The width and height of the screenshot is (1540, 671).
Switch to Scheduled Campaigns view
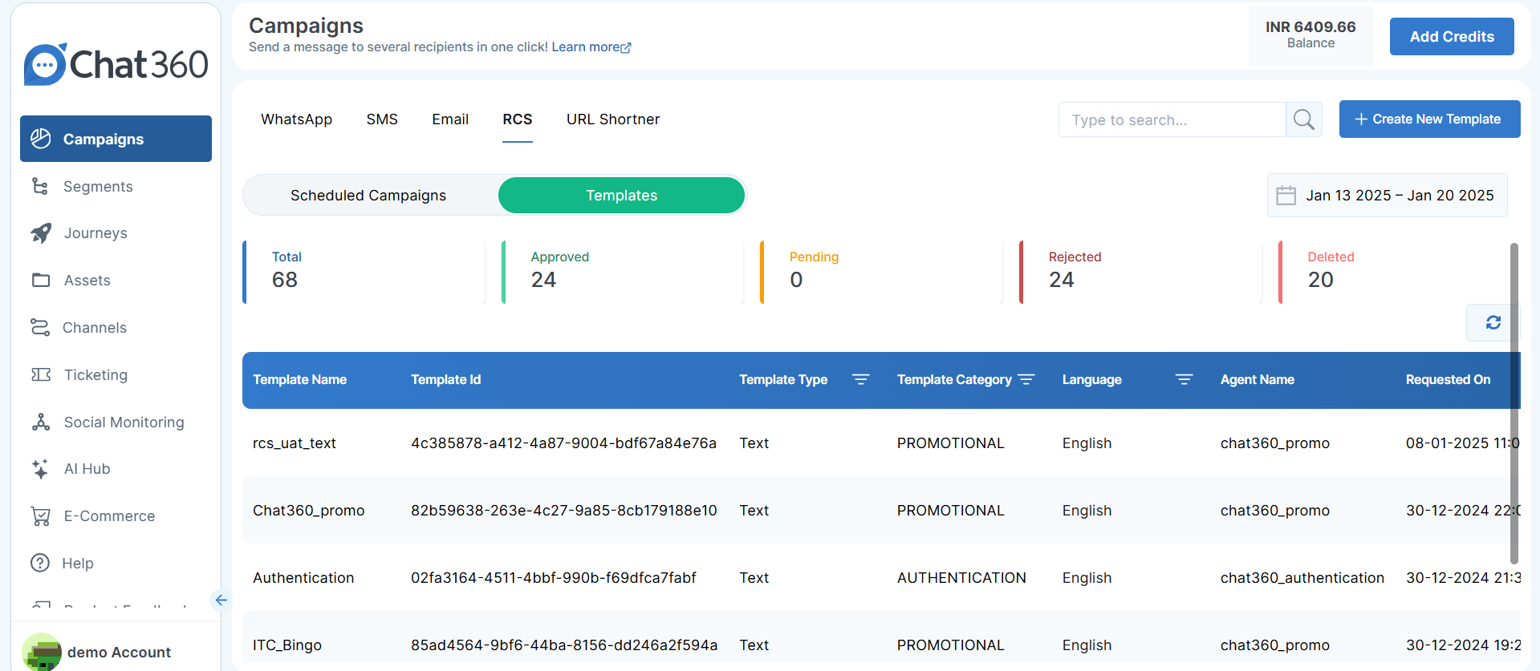click(368, 196)
